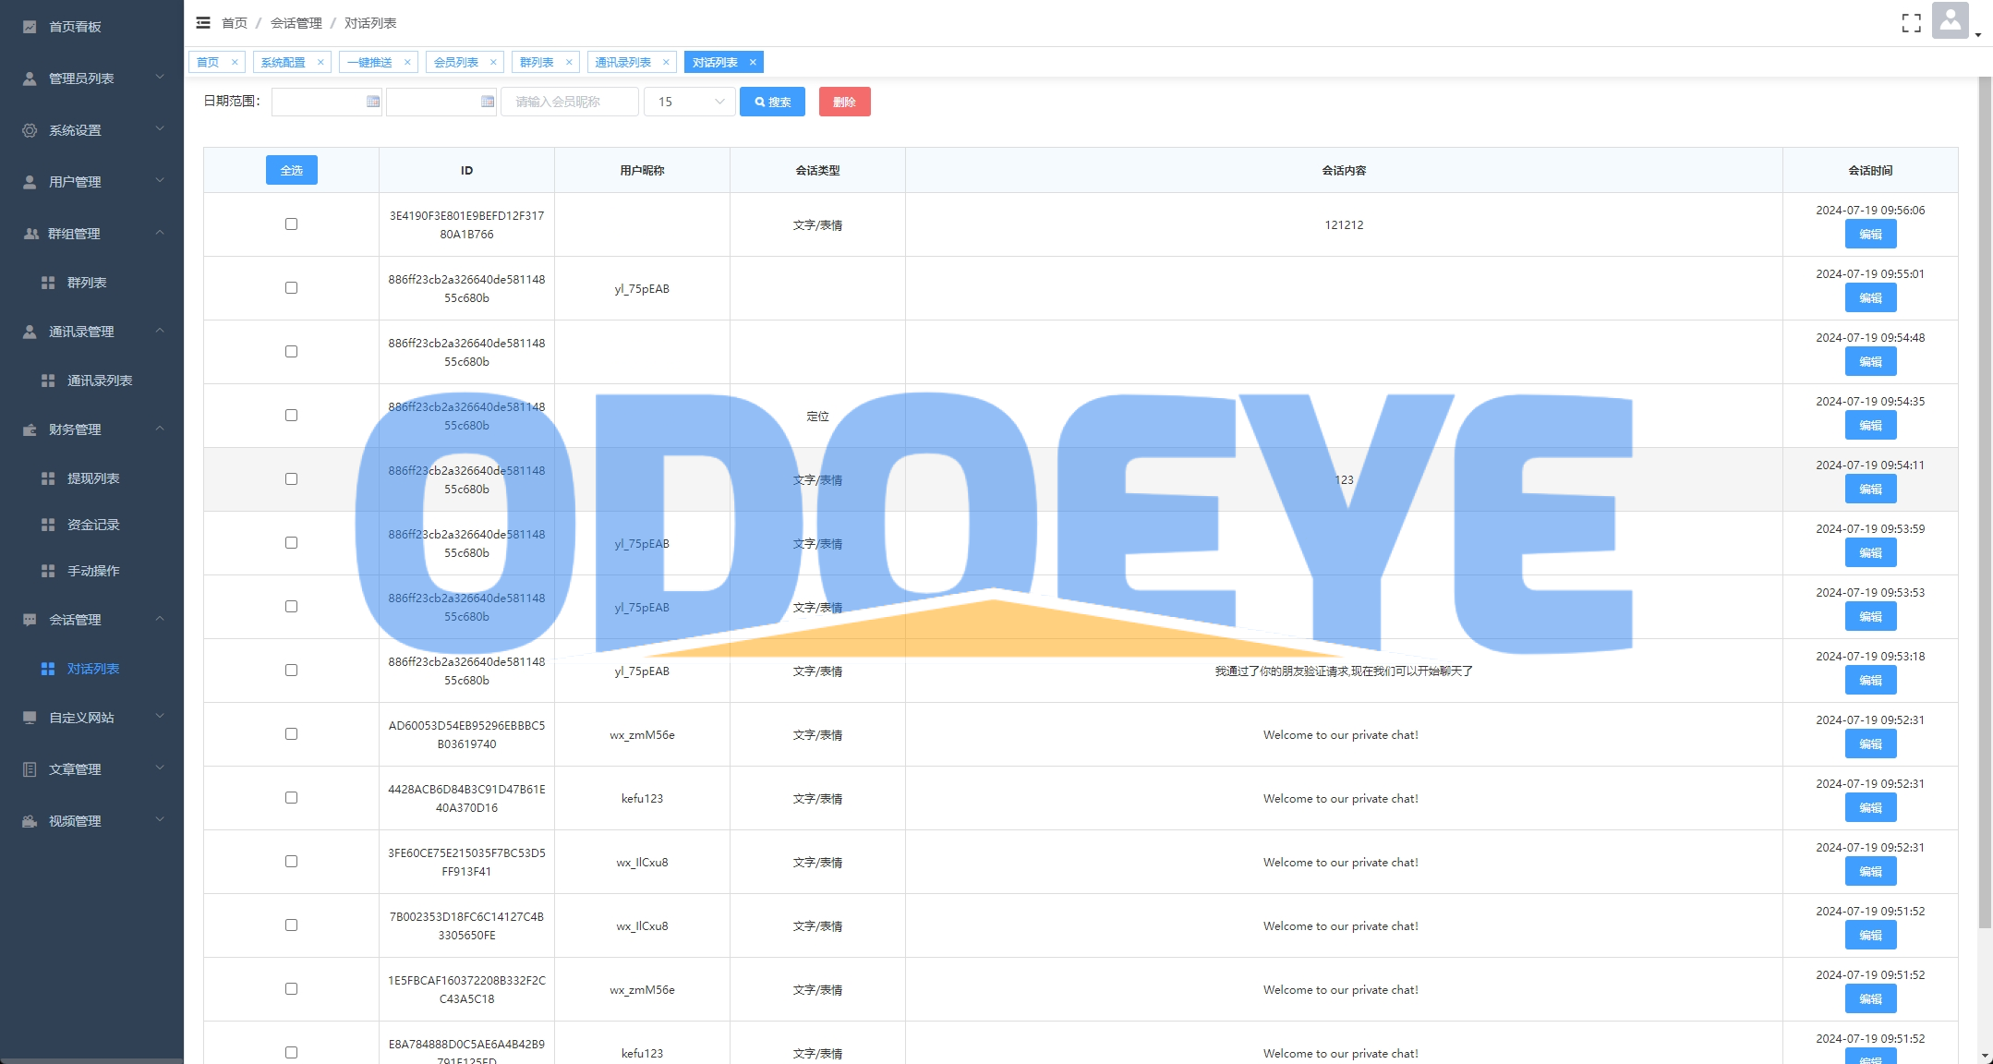Click the grid icon beside 群列表
Screen dimensions: 1993x1064
click(x=48, y=283)
